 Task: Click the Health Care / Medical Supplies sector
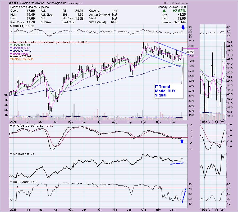click(29, 7)
